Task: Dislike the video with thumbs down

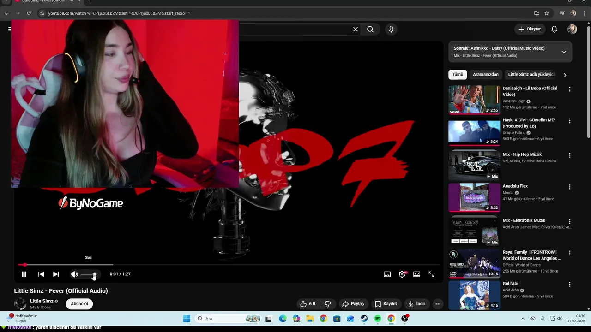Action: tap(328, 304)
